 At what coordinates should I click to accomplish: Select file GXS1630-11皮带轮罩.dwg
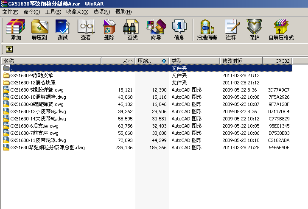[38, 140]
